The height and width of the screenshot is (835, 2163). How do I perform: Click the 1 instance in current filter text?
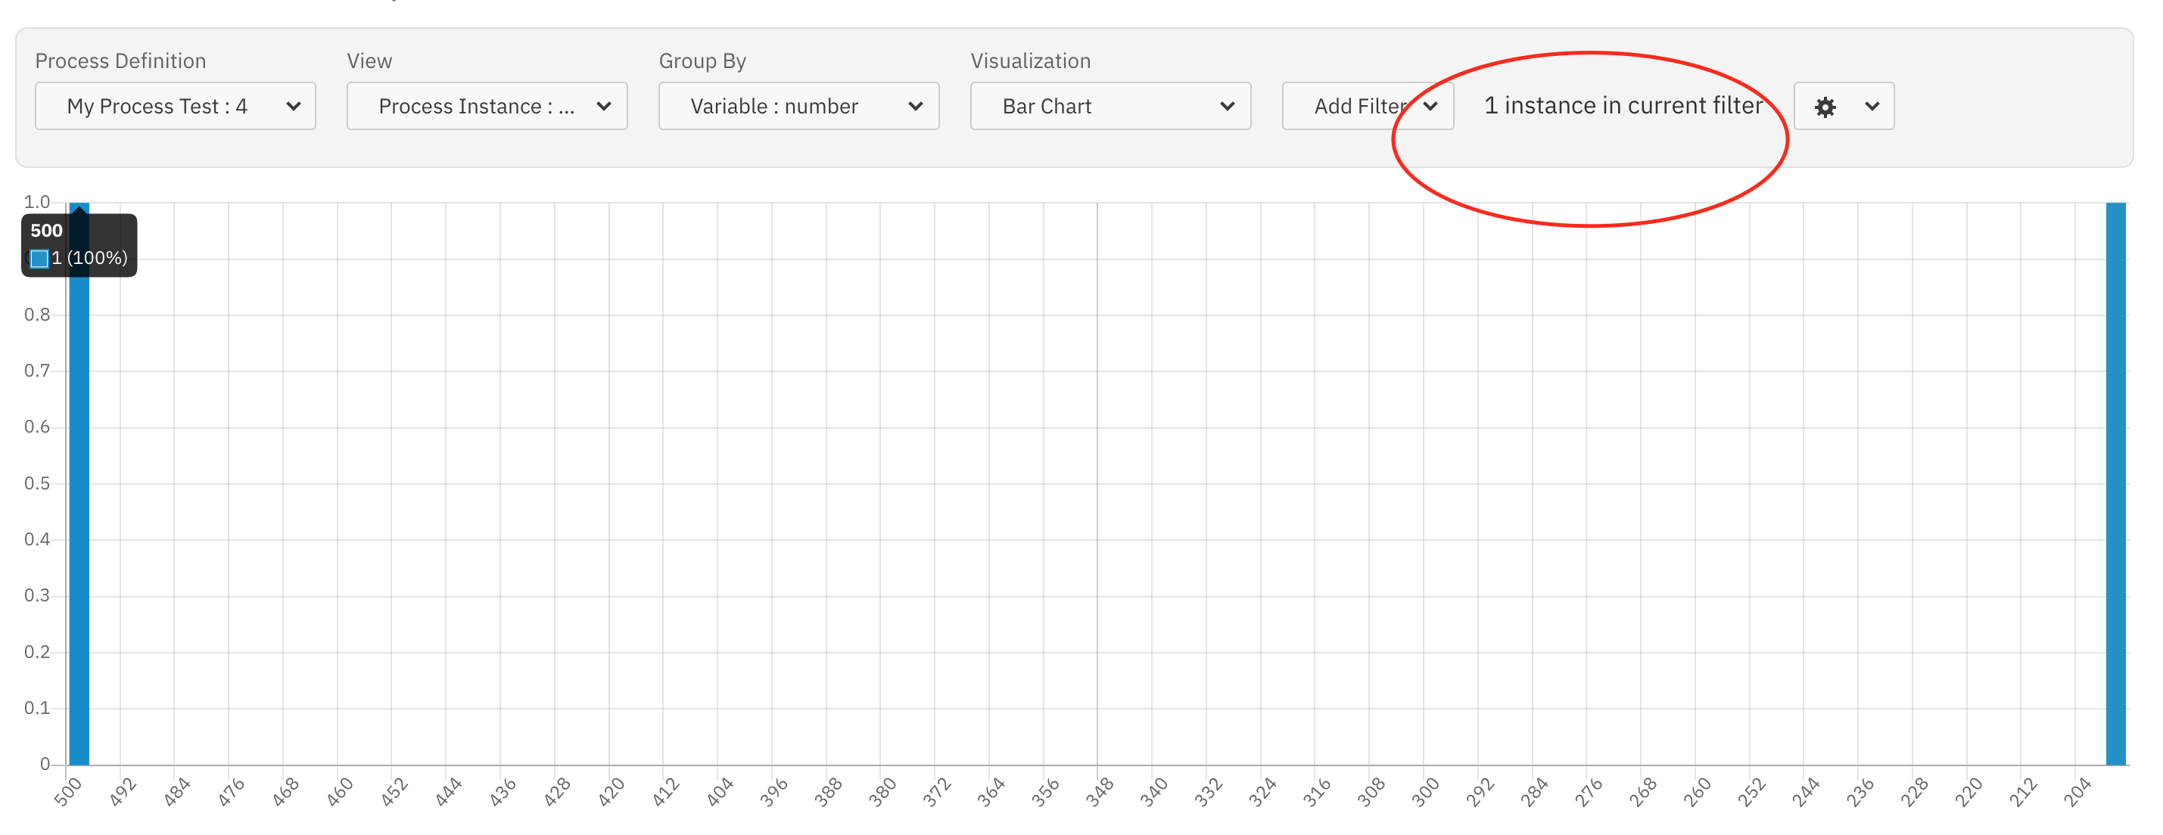[1623, 106]
